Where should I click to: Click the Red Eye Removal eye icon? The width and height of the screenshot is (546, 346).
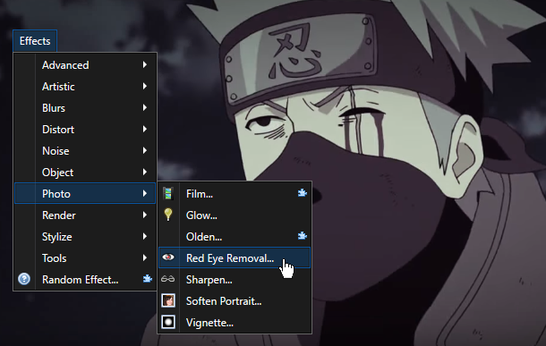point(168,257)
